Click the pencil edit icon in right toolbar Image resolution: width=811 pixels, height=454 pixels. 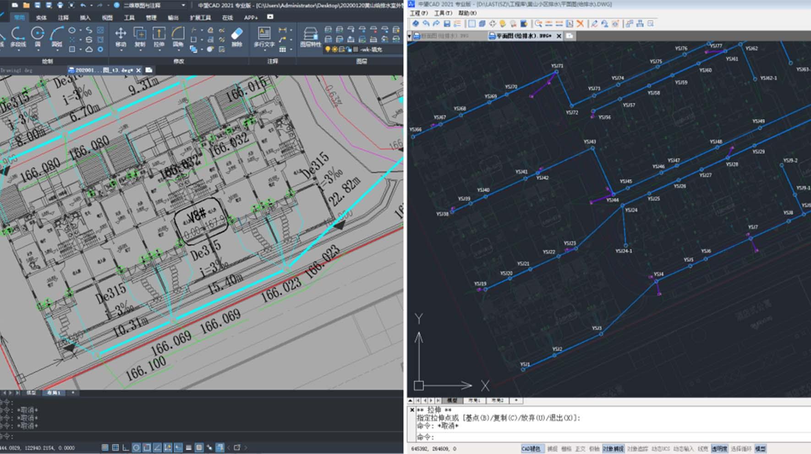594,23
